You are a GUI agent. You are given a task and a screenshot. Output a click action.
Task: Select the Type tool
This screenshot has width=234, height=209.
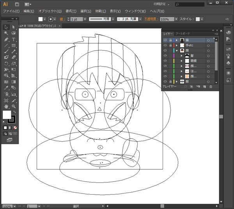14,39
